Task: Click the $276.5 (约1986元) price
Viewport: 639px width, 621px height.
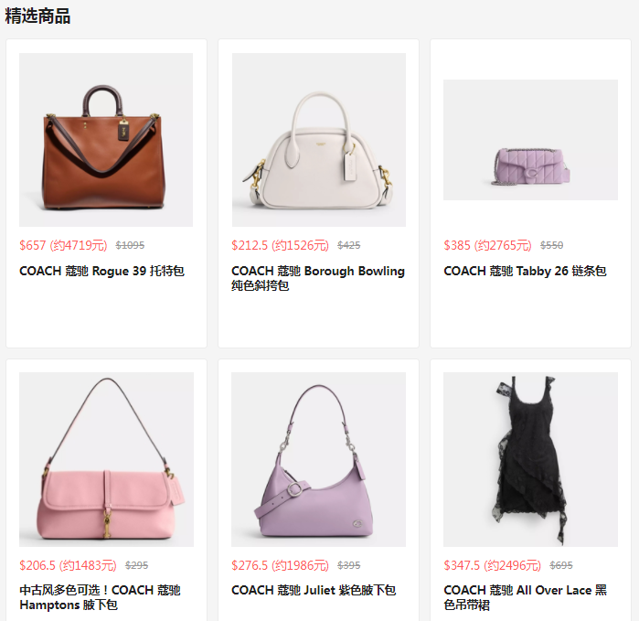Action: [280, 565]
